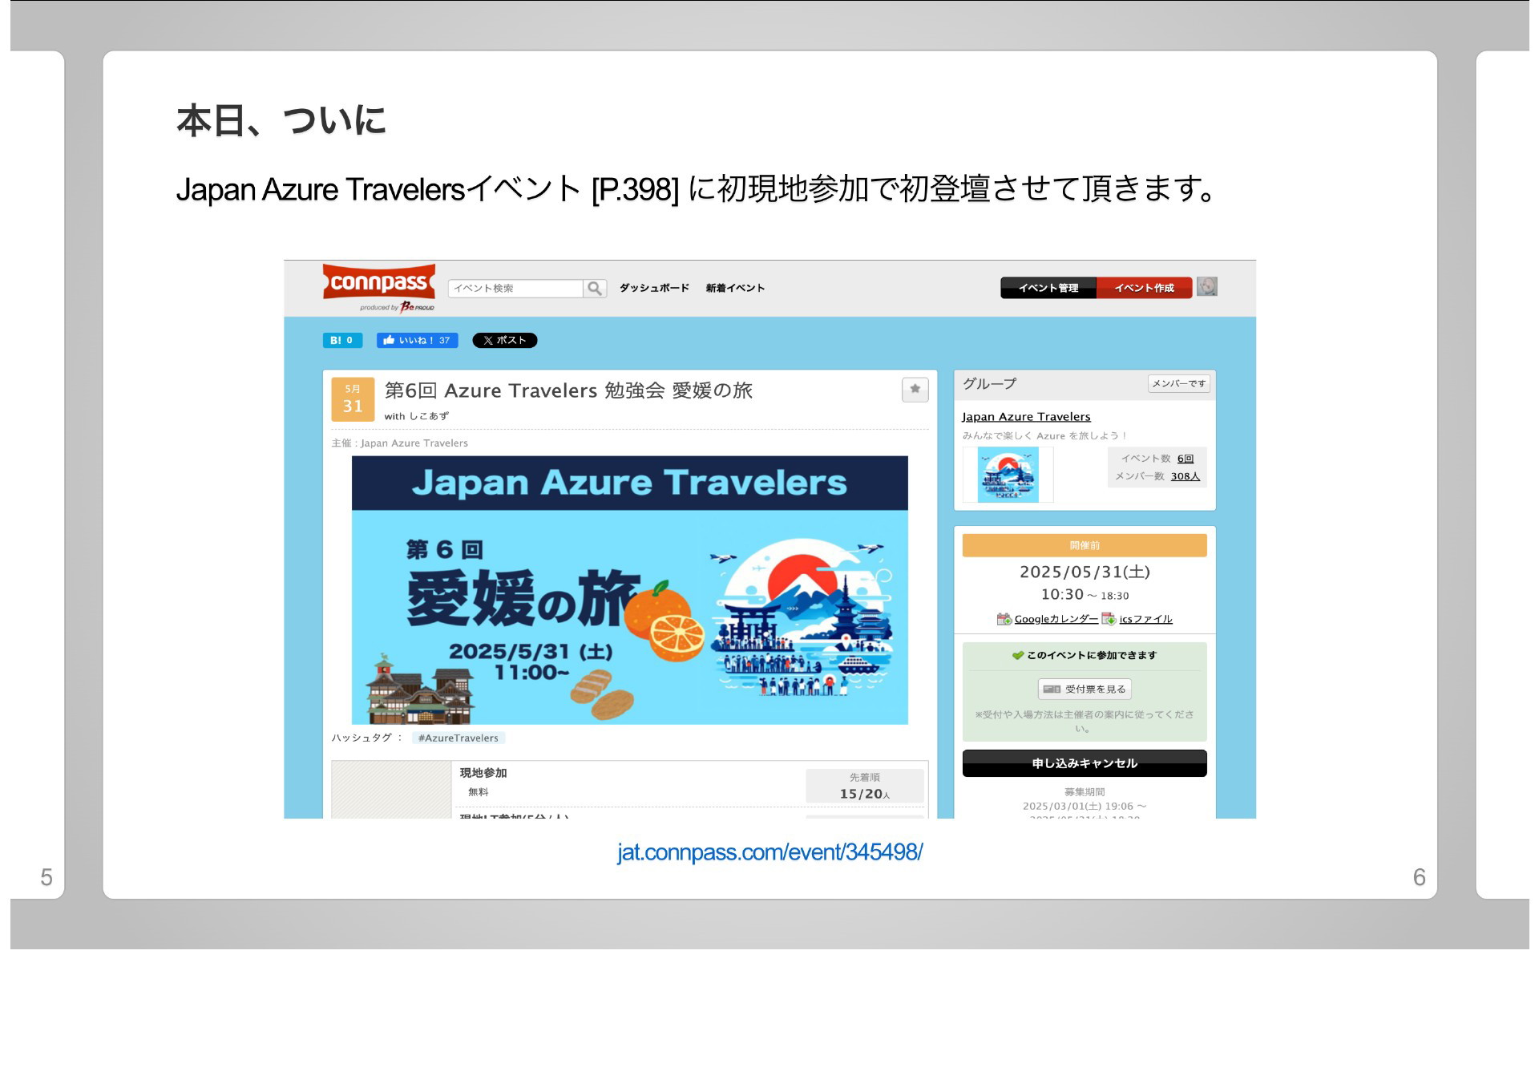The height and width of the screenshot is (1088, 1539).
Task: Click slide page number 6
Action: (x=1419, y=877)
